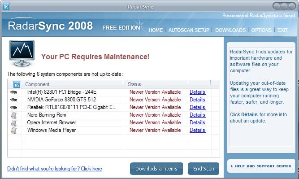The image size is (299, 179).
Task: Open Details for Windows Media Player
Action: pos(197,130)
